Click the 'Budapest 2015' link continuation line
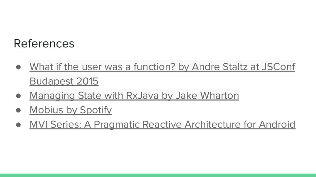The width and height of the screenshot is (316, 177). point(64,81)
